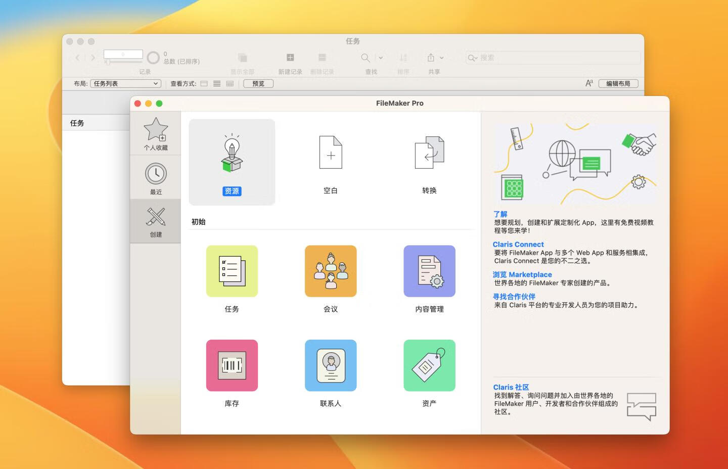The height and width of the screenshot is (469, 728).
Task: Click the 预览 preview button
Action: click(258, 83)
